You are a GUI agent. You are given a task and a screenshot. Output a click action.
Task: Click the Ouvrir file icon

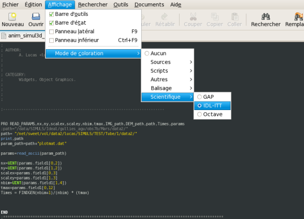click(36, 17)
